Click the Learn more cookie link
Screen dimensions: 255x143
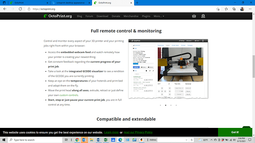point(111,132)
